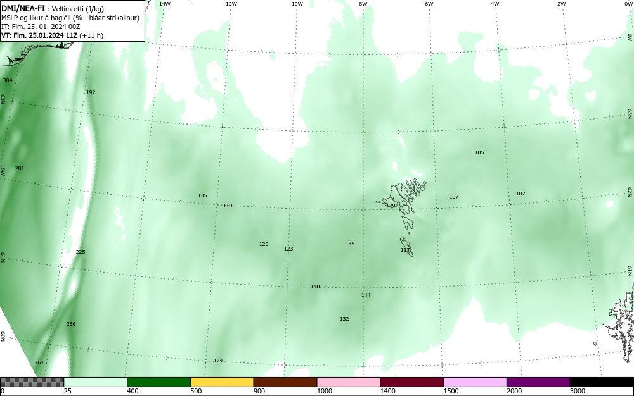Select the "10W" longitude label
634x396 pixels.
point(297,4)
